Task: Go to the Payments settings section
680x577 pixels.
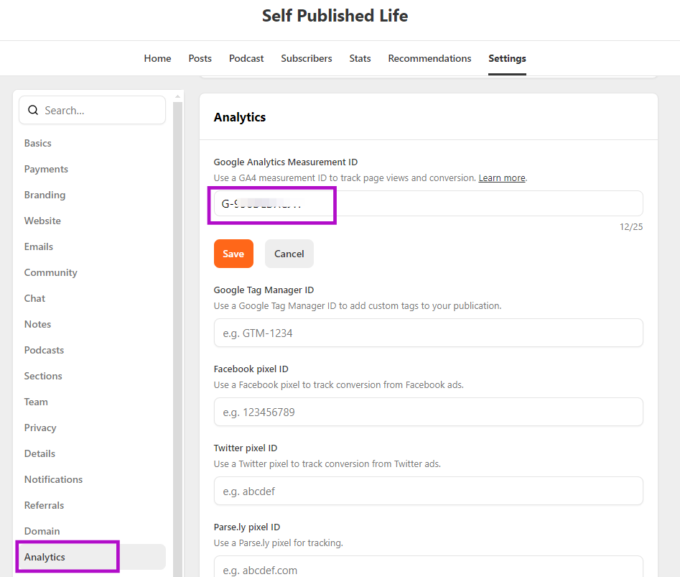Action: (x=46, y=169)
